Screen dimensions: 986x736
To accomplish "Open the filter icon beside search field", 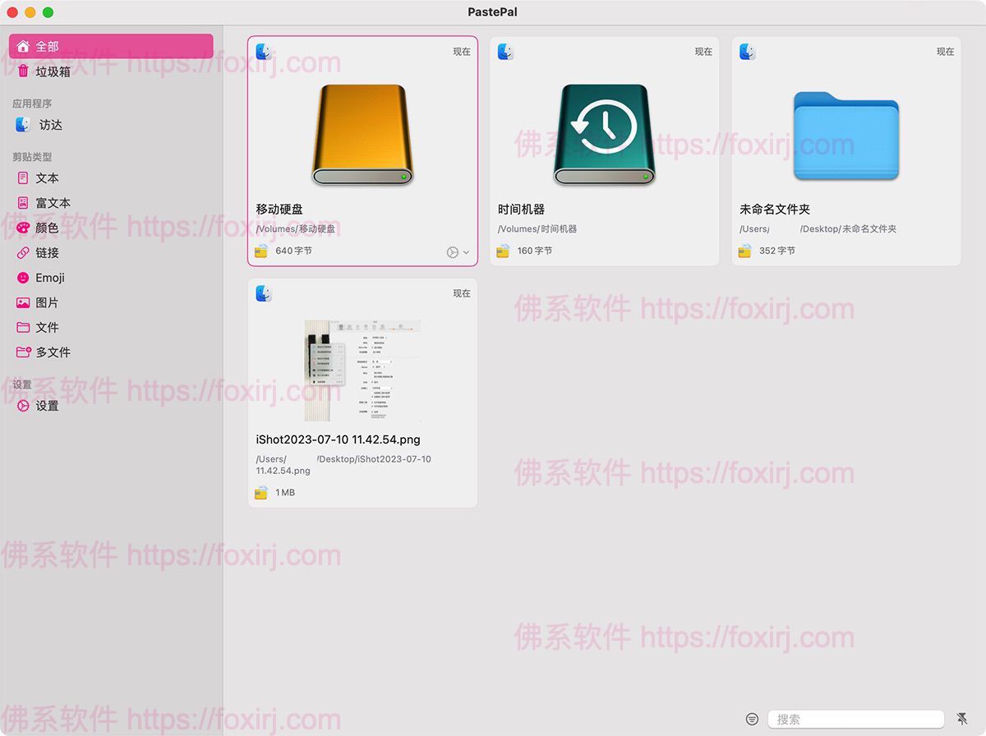I will coord(752,719).
